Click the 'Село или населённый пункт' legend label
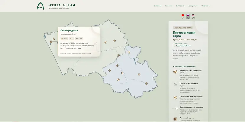The width and height of the screenshot is (245, 122). tap(189, 85)
